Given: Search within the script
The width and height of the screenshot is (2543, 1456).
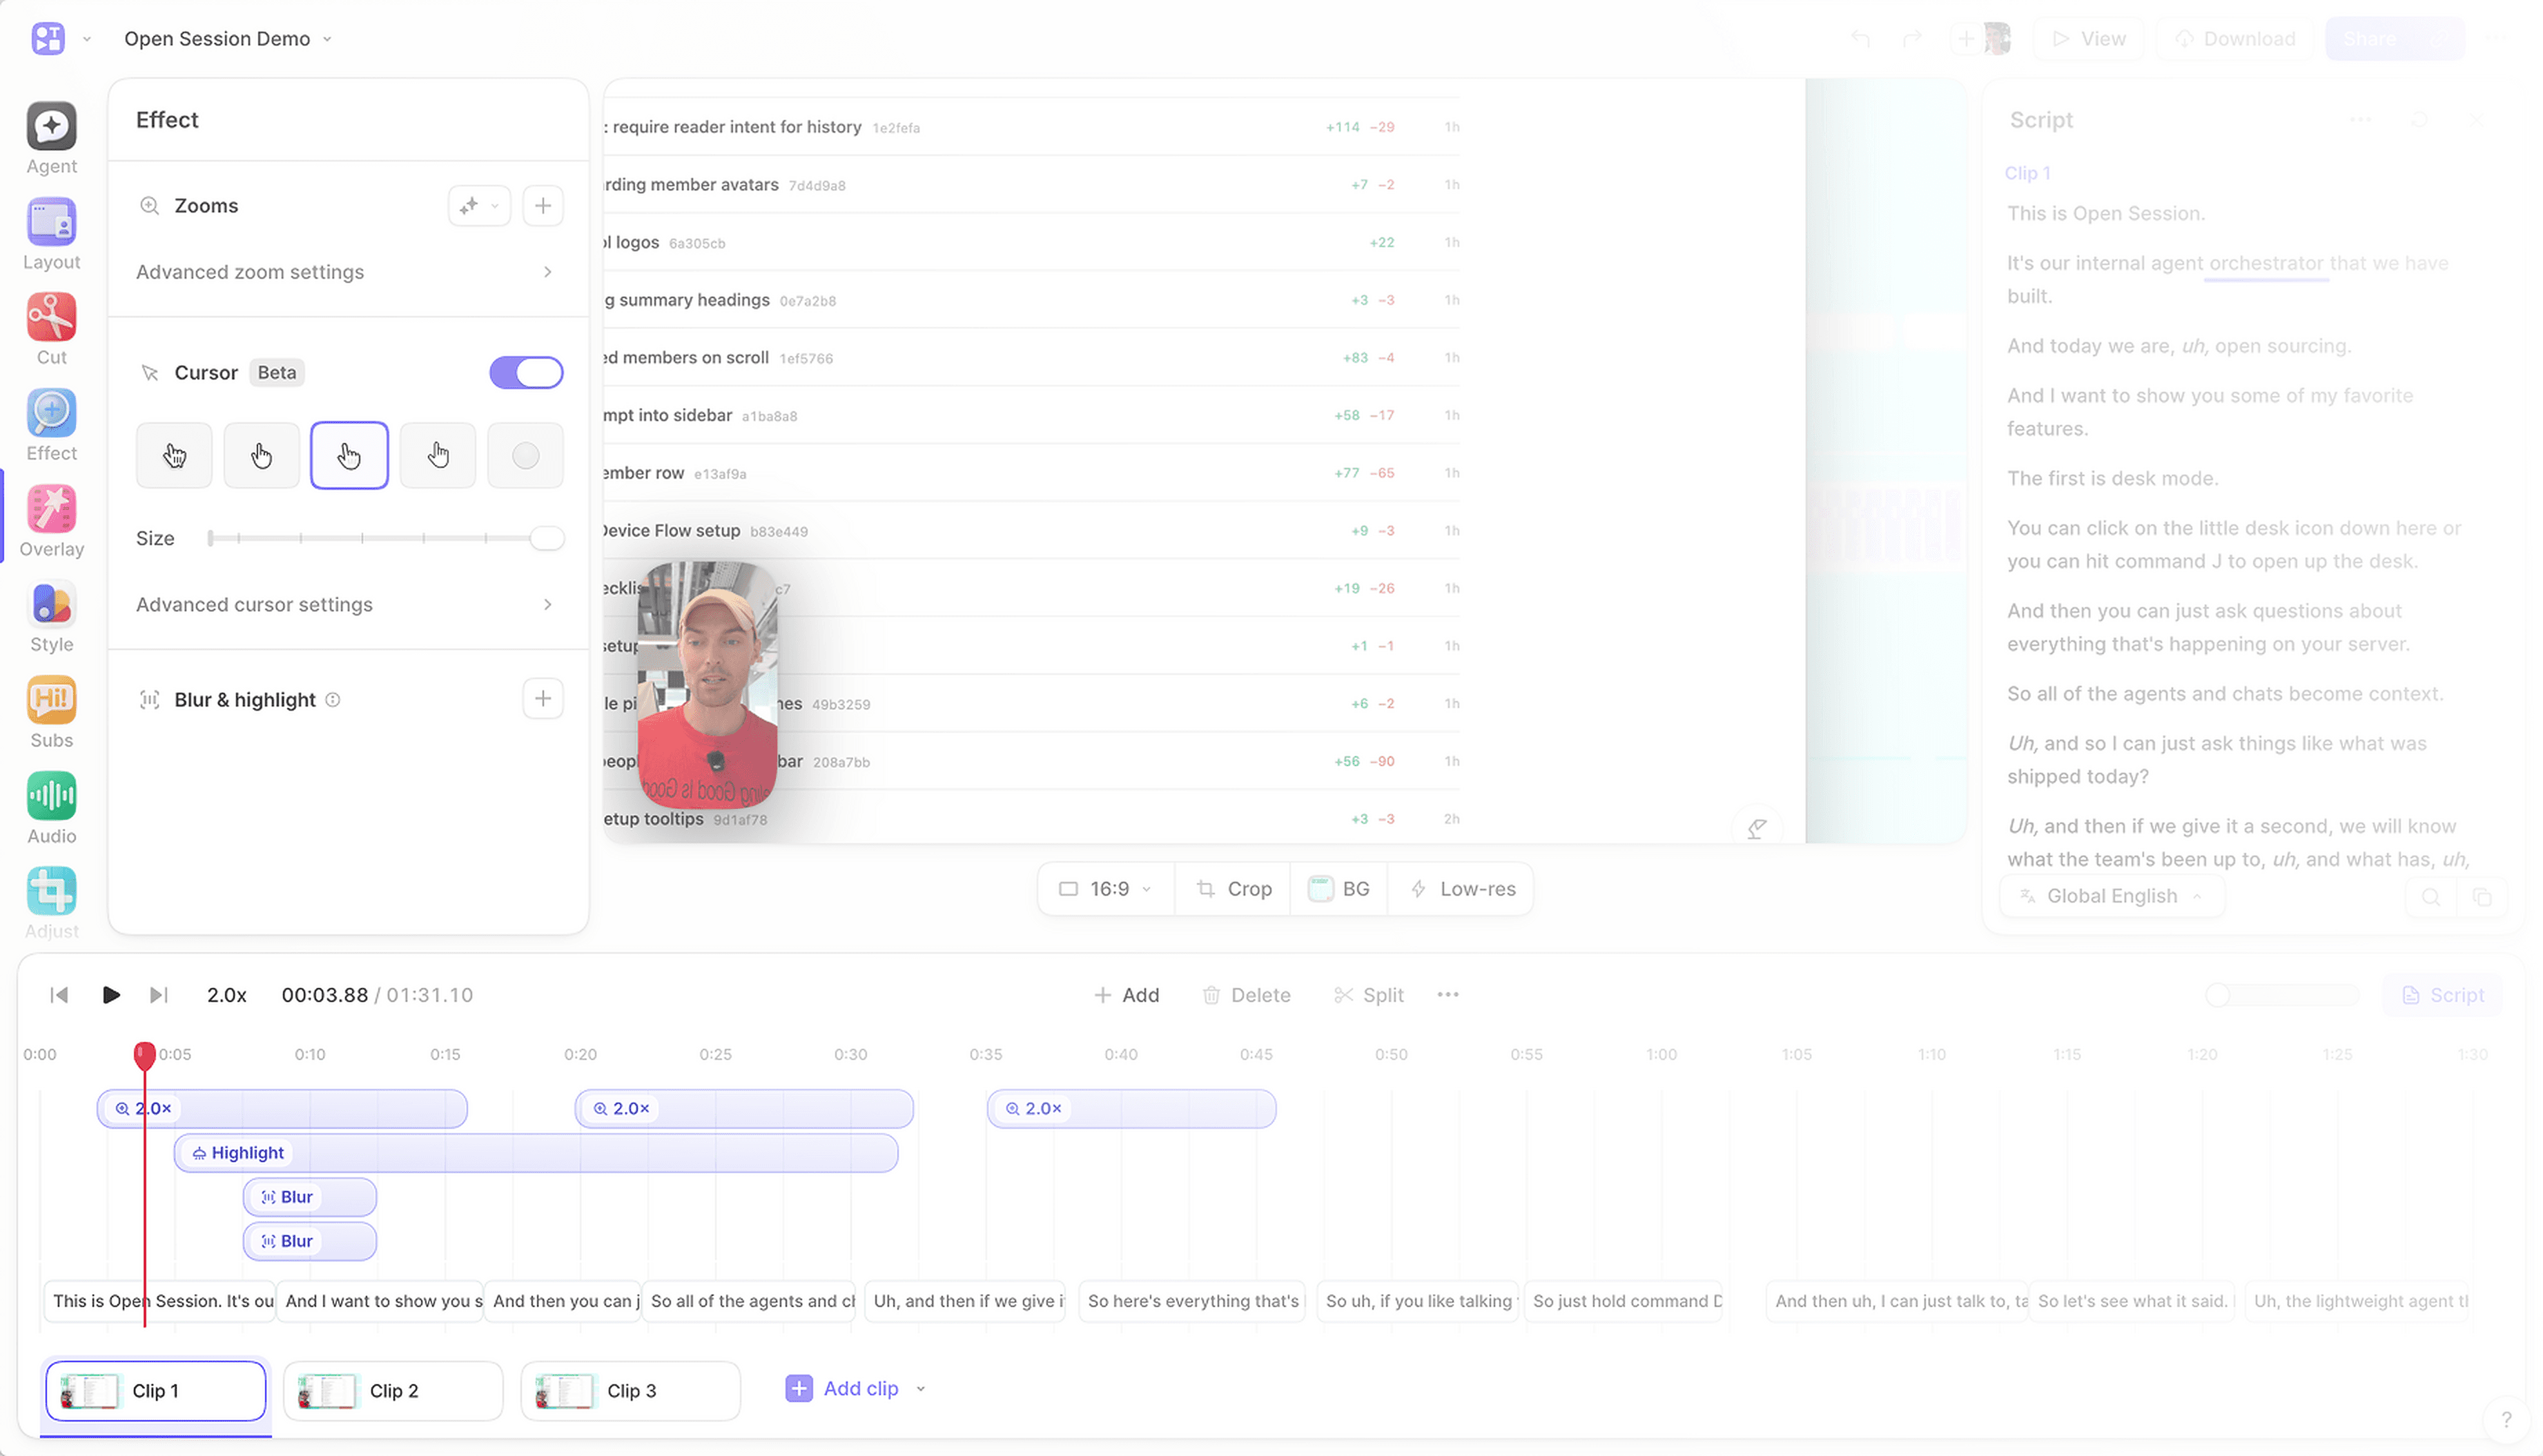Looking at the screenshot, I should (x=2431, y=897).
